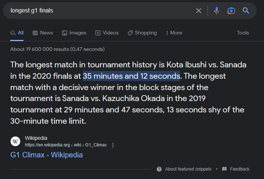Open the three-dot menu beside Wikipedia URL
The image size is (264, 179).
pos(113,145)
